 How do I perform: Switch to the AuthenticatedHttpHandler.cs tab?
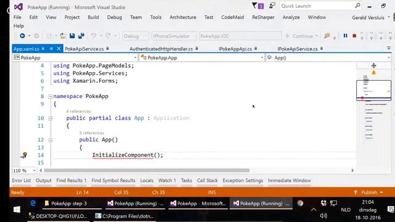pyautogui.click(x=164, y=49)
